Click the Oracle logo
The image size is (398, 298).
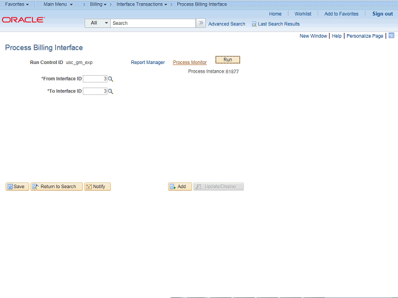coord(24,20)
